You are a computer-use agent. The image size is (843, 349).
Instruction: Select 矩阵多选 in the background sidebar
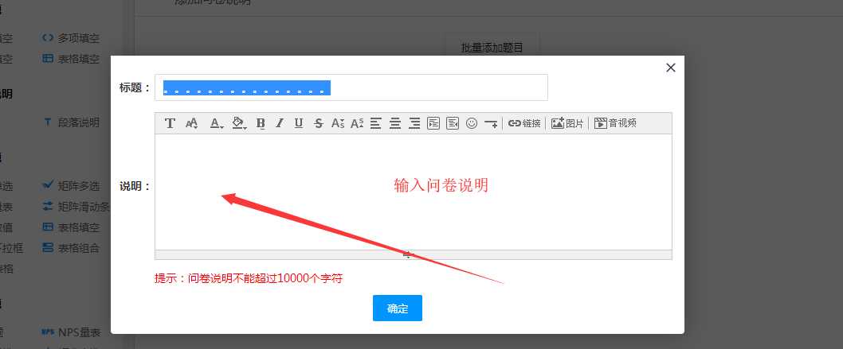[71, 186]
